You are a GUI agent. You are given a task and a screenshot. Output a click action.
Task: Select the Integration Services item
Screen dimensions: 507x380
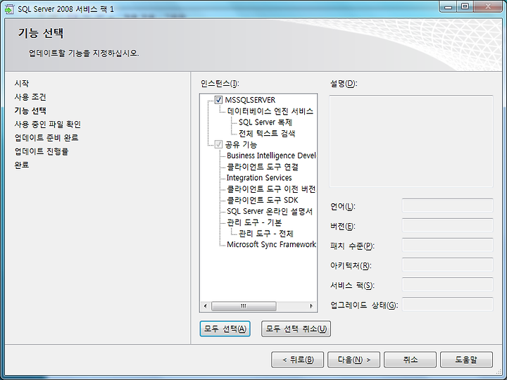point(259,178)
